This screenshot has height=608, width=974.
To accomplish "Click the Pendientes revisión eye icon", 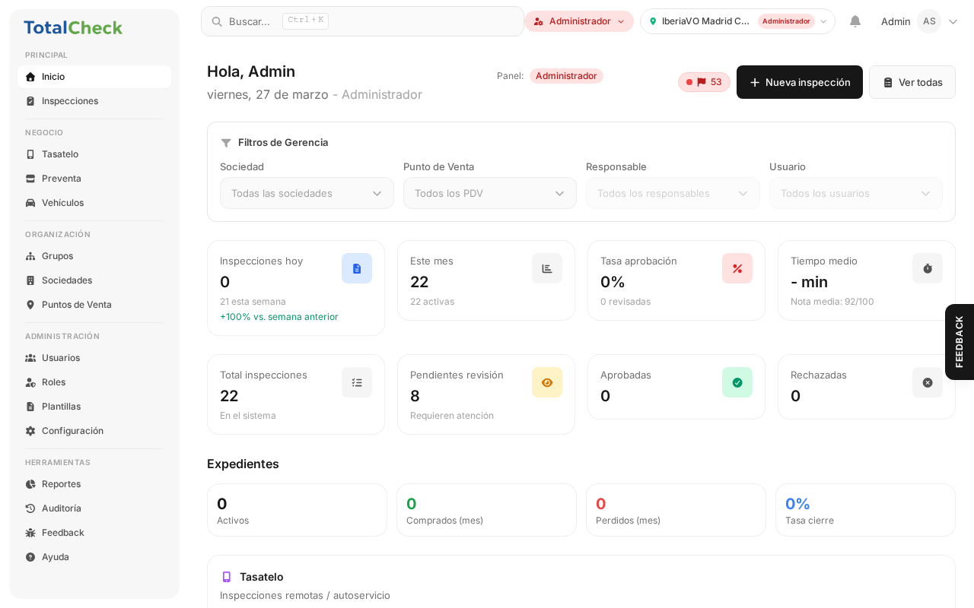I will [547, 382].
